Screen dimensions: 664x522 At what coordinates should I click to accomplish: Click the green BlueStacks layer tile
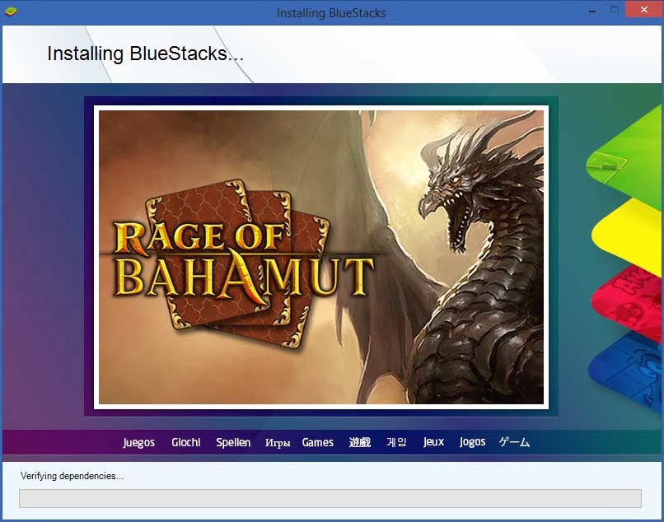point(624,152)
